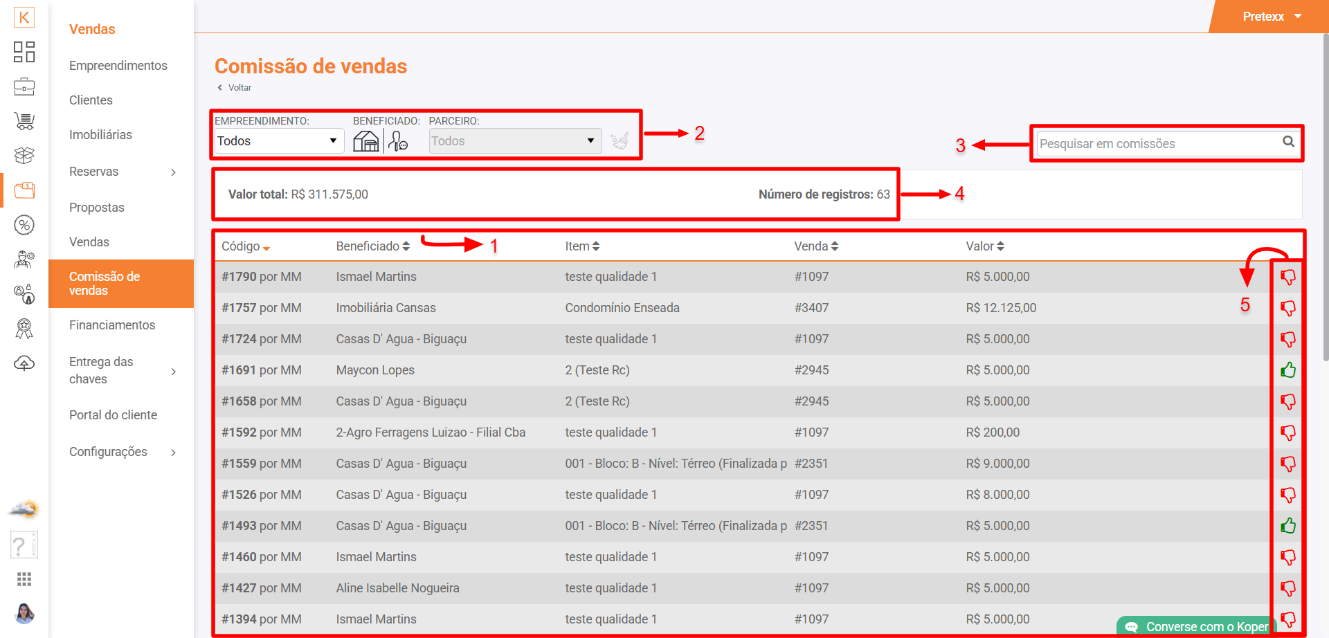Click the percent badge sidebar icon
The image size is (1329, 638).
pyautogui.click(x=24, y=225)
